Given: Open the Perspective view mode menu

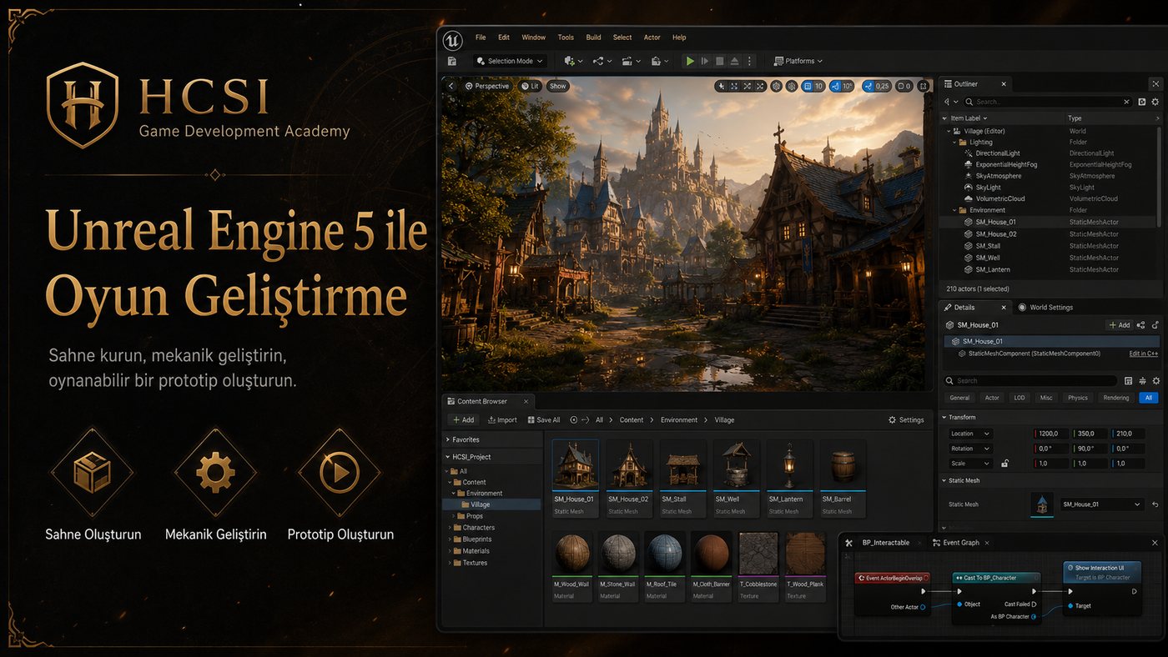Looking at the screenshot, I should point(487,86).
